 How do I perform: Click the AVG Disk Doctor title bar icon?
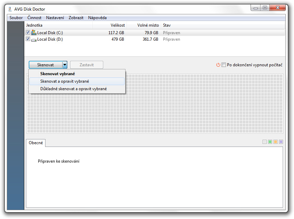(10, 9)
